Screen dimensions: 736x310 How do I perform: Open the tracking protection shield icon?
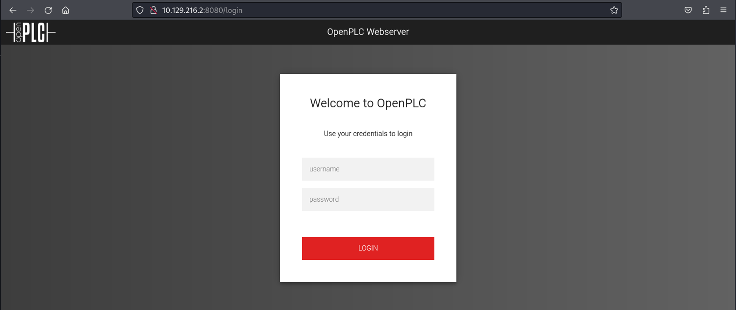point(140,10)
